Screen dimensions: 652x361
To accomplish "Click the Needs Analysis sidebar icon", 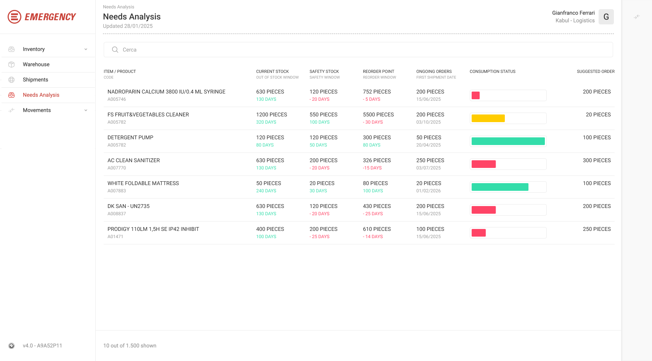I will [x=11, y=95].
